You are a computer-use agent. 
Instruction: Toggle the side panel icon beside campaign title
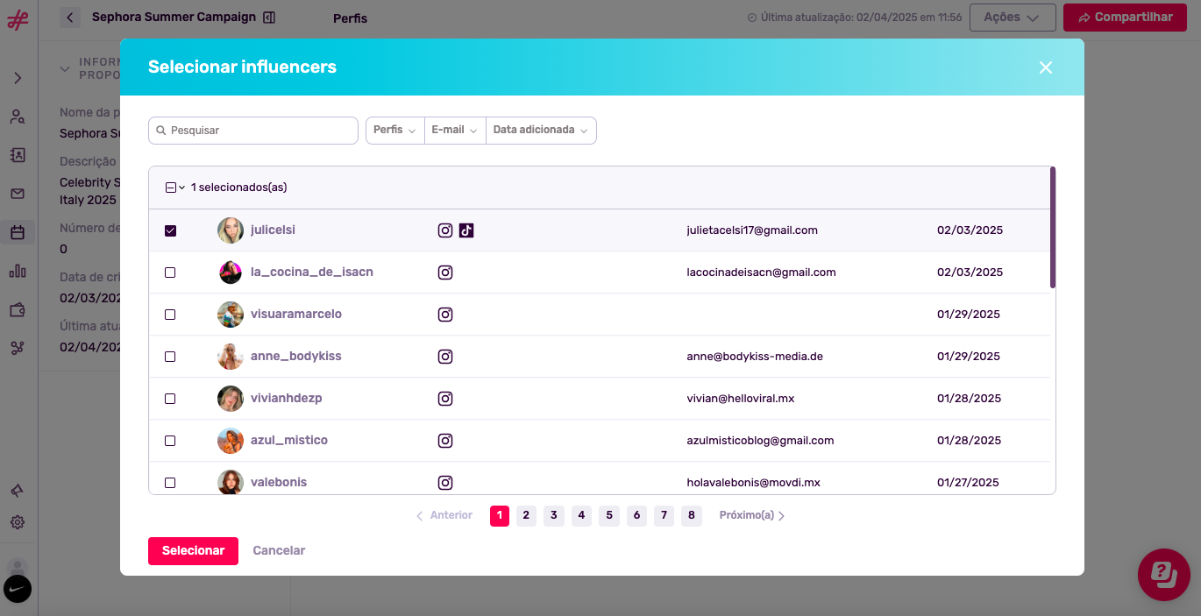coord(269,18)
